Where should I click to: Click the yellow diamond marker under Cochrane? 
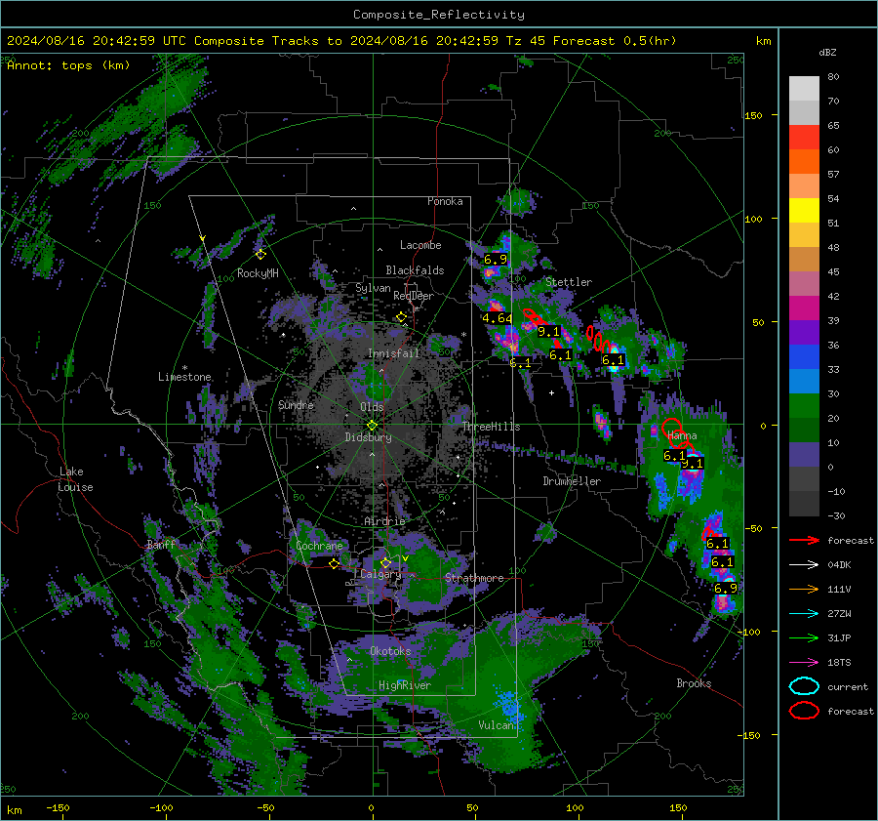point(334,564)
